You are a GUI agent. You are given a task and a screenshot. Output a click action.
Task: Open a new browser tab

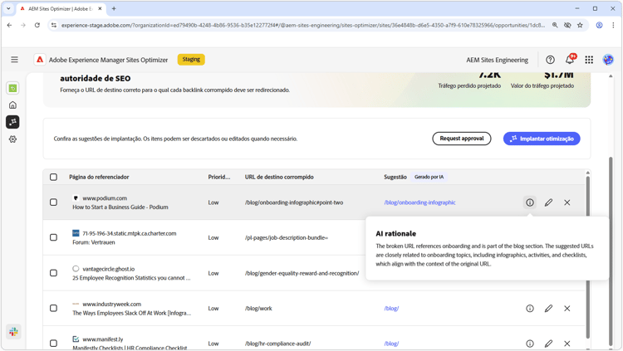pos(114,8)
